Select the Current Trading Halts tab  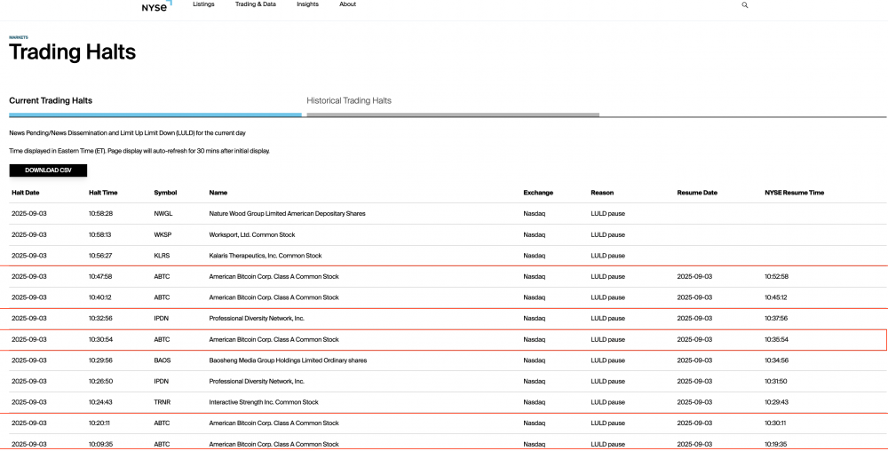click(51, 101)
